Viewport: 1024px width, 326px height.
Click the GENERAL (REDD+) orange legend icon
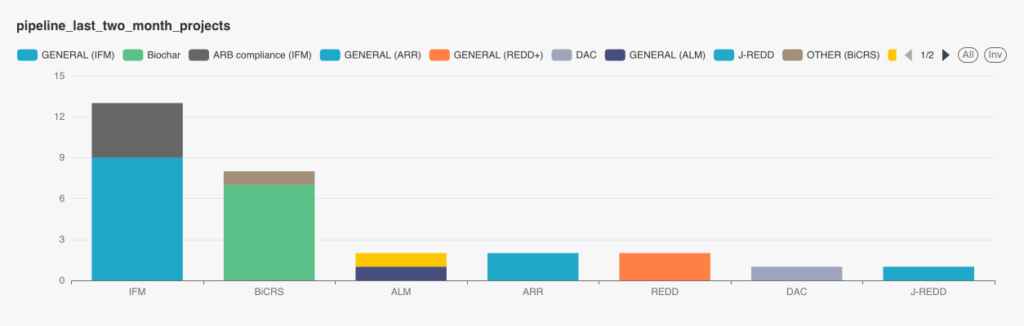click(x=440, y=55)
